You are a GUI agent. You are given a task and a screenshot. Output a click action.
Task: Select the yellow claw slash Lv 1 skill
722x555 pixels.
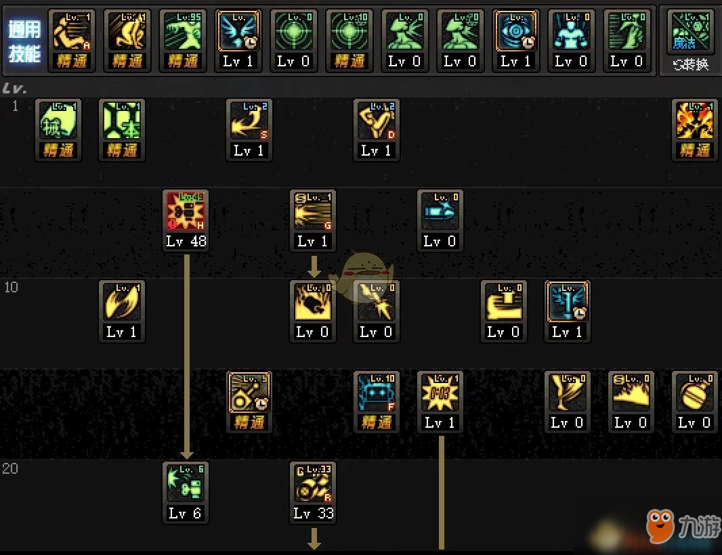click(122, 311)
